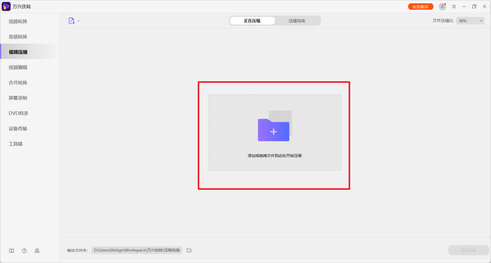Expand the add file dropdown arrow
The image size is (491, 263).
coord(79,21)
